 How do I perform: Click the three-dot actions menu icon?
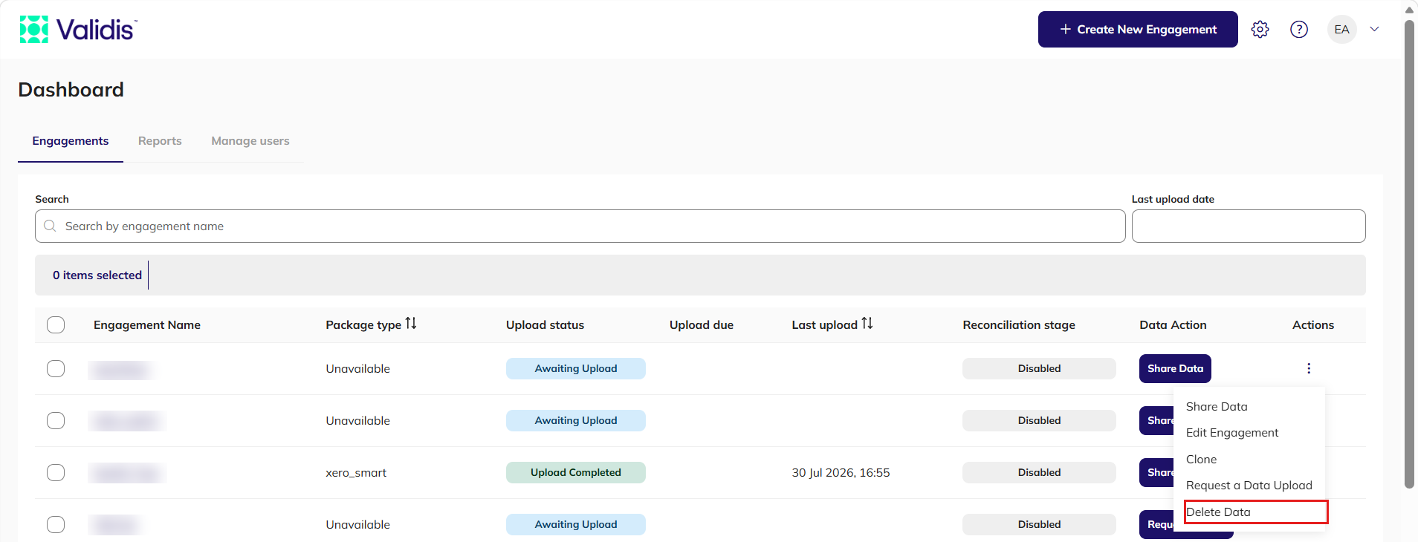[x=1309, y=368]
